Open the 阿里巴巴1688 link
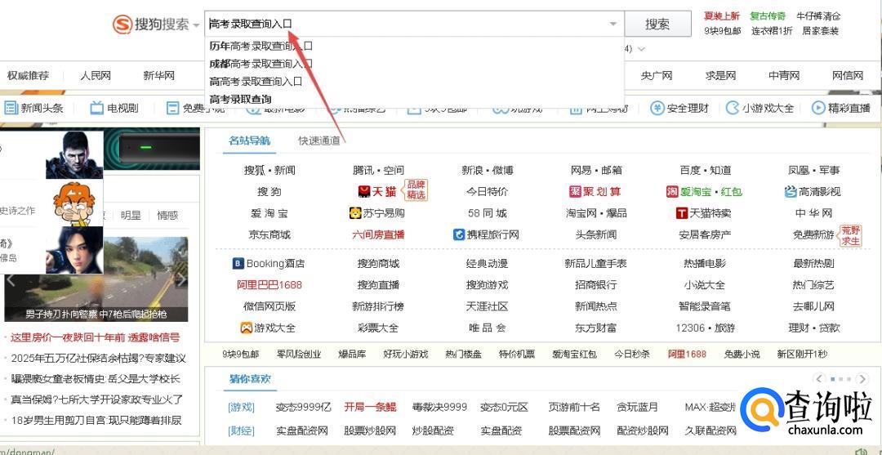The width and height of the screenshot is (882, 455). [269, 284]
